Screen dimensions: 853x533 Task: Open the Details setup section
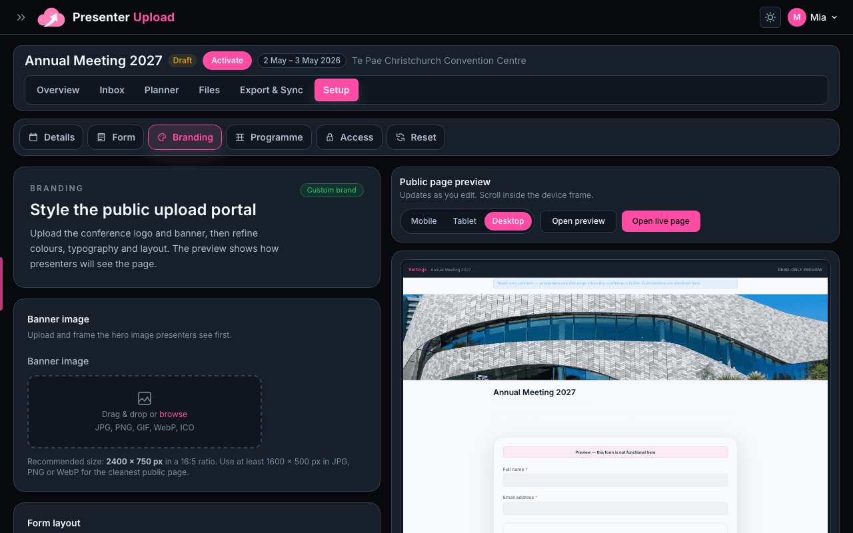coord(51,137)
